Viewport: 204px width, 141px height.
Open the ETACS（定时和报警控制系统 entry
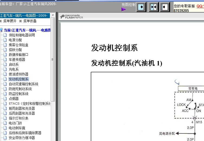(30, 104)
